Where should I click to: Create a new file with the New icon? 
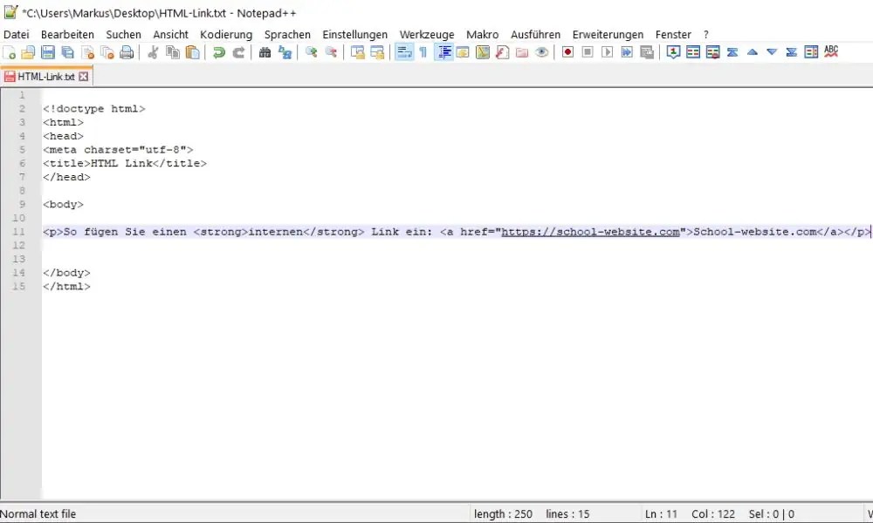tap(10, 52)
